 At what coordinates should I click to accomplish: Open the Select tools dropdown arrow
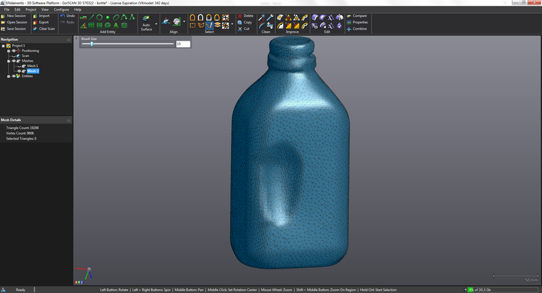point(232,24)
